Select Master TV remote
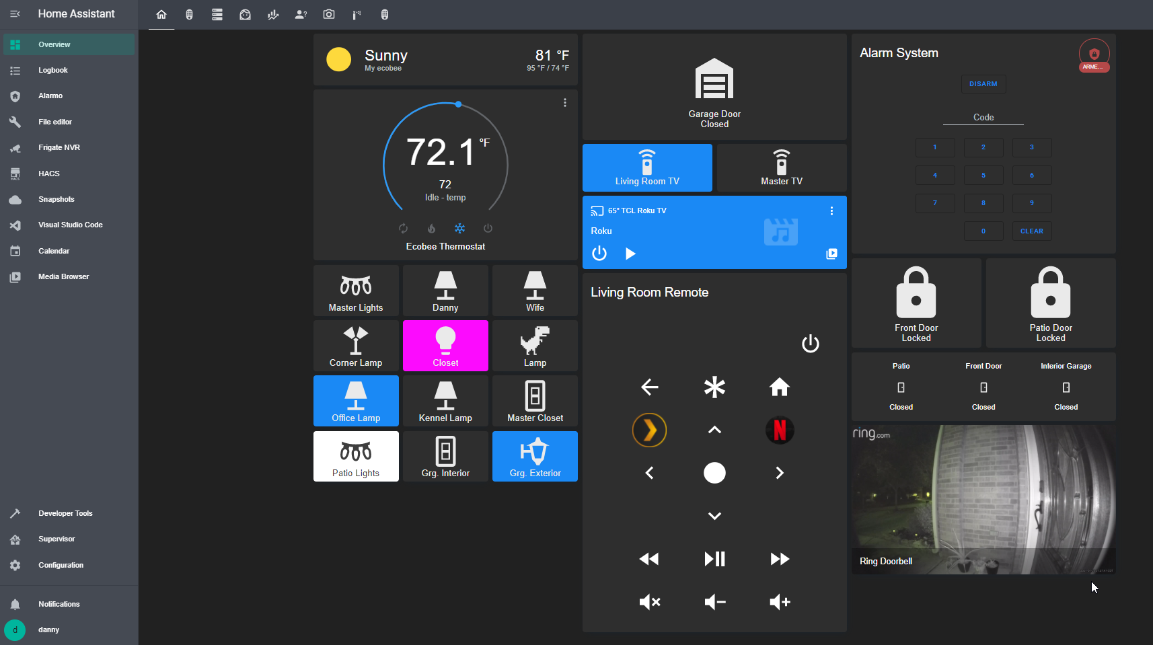This screenshot has height=645, width=1153. point(782,167)
